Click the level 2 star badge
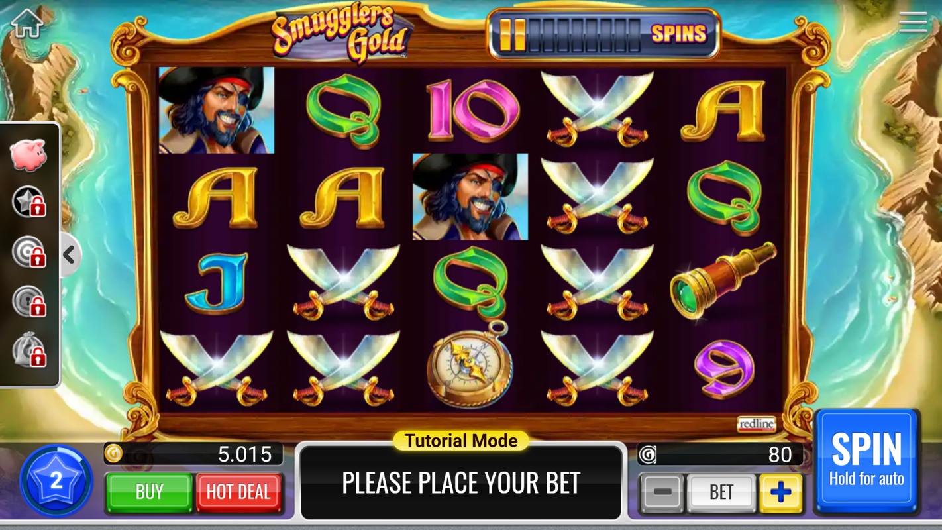The image size is (942, 530). point(56,480)
